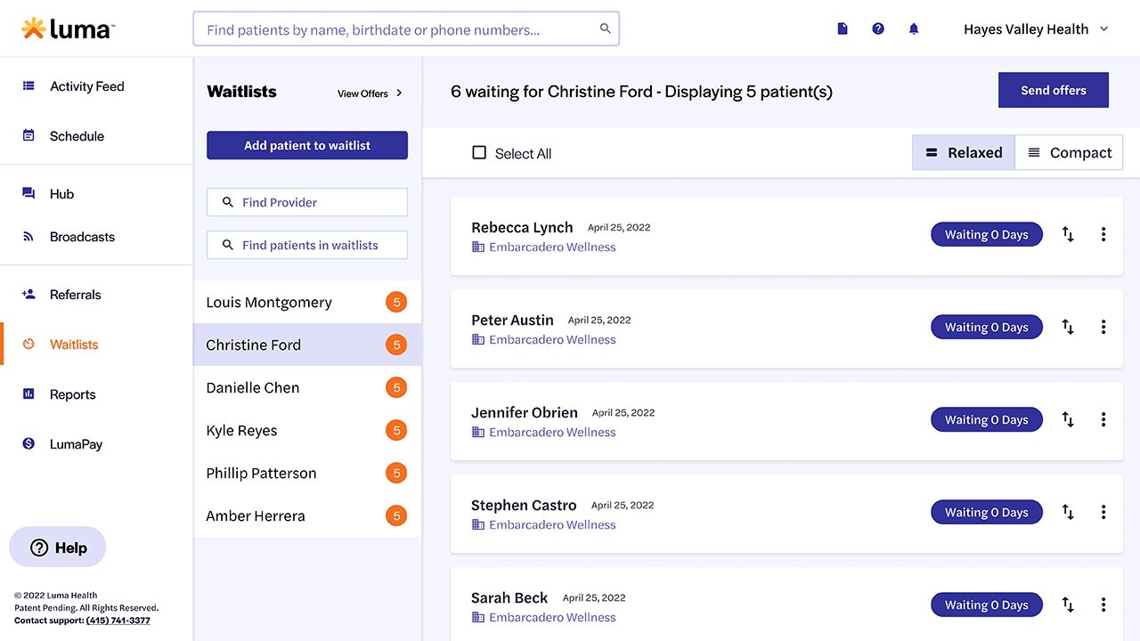Check the Select All checkbox
Viewport: 1140px width, 641px height.
pos(479,153)
